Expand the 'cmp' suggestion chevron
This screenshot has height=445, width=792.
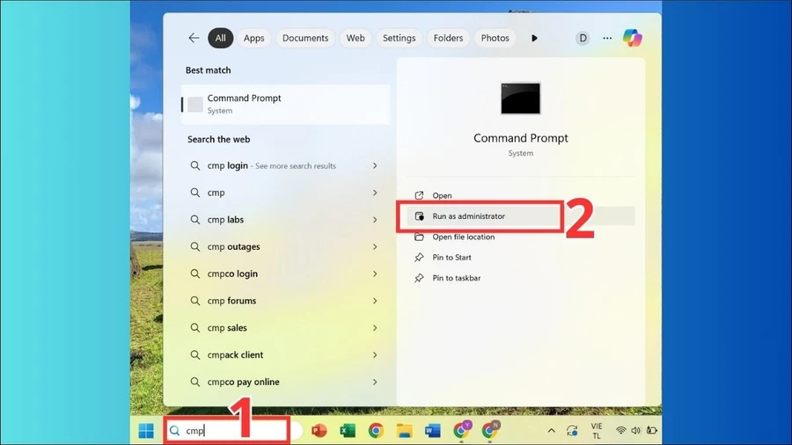tap(375, 193)
